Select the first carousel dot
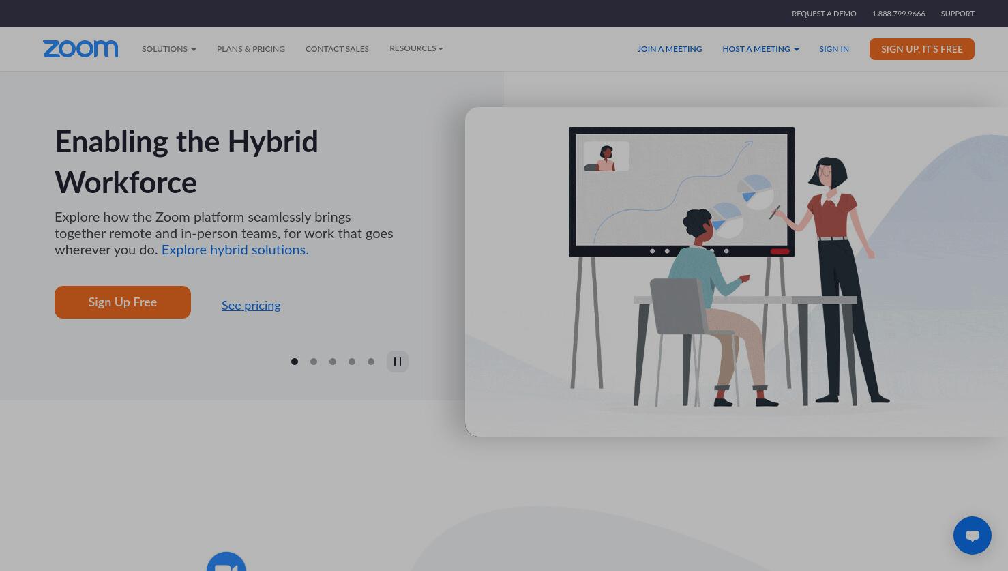Viewport: 1008px width, 571px height. (295, 362)
